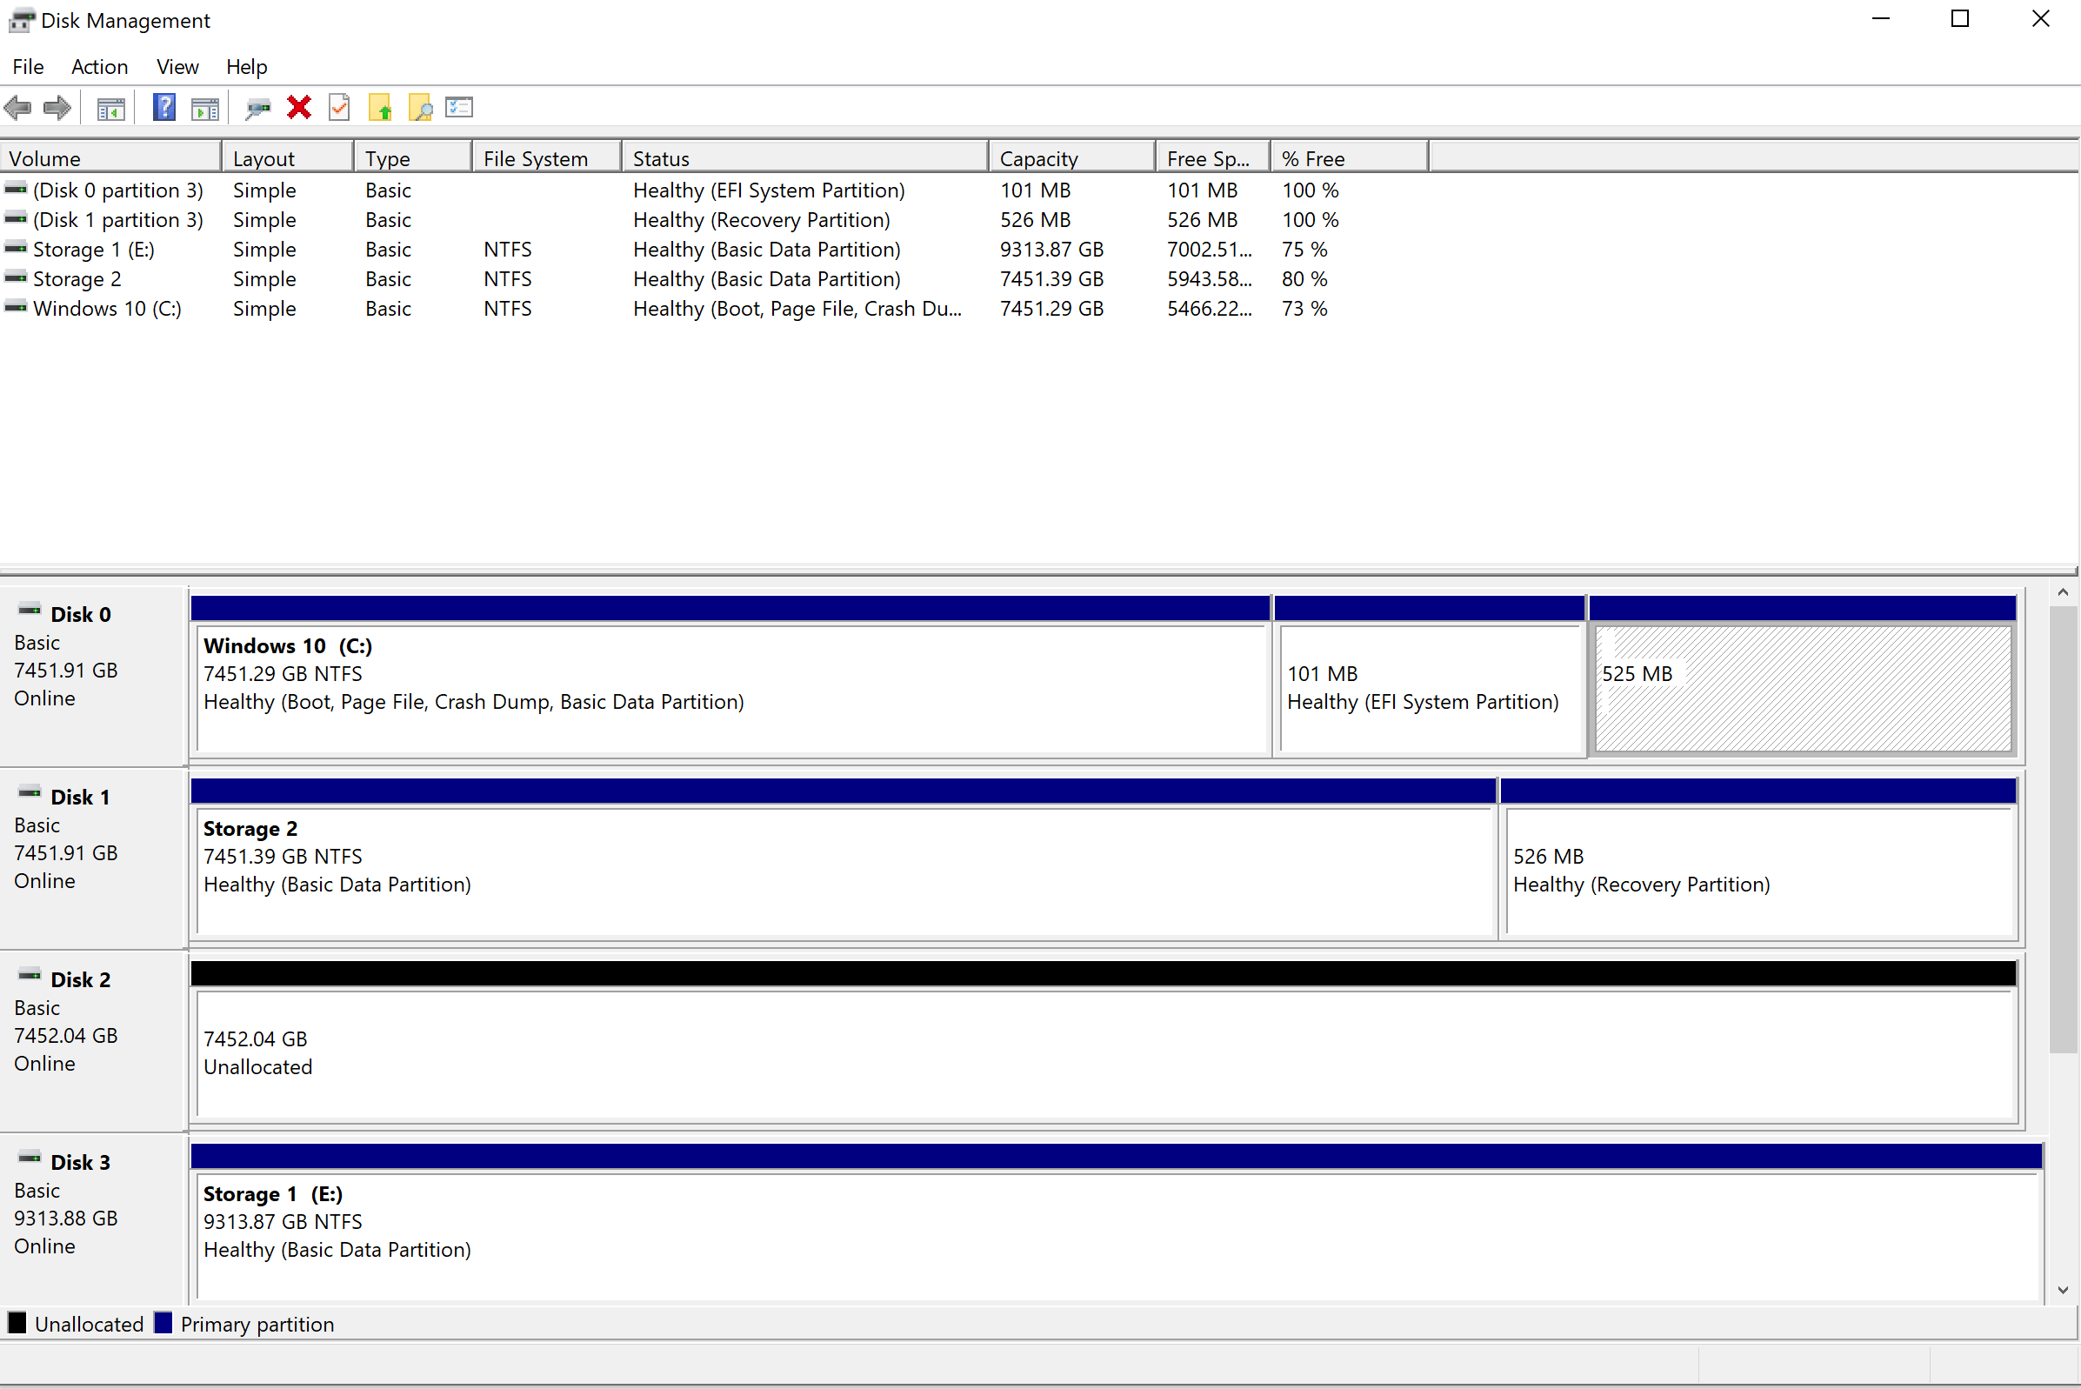Click the Properties checkmark document icon
Viewport: 2081px width, 1389px height.
point(339,108)
